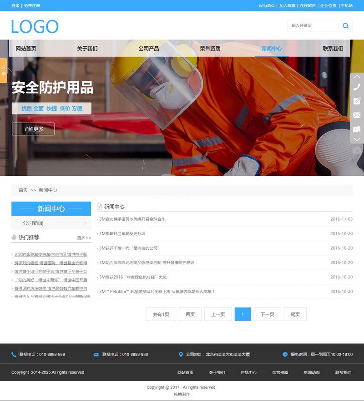Open news 3M捐赠环卫车辆反光标识

point(122,233)
